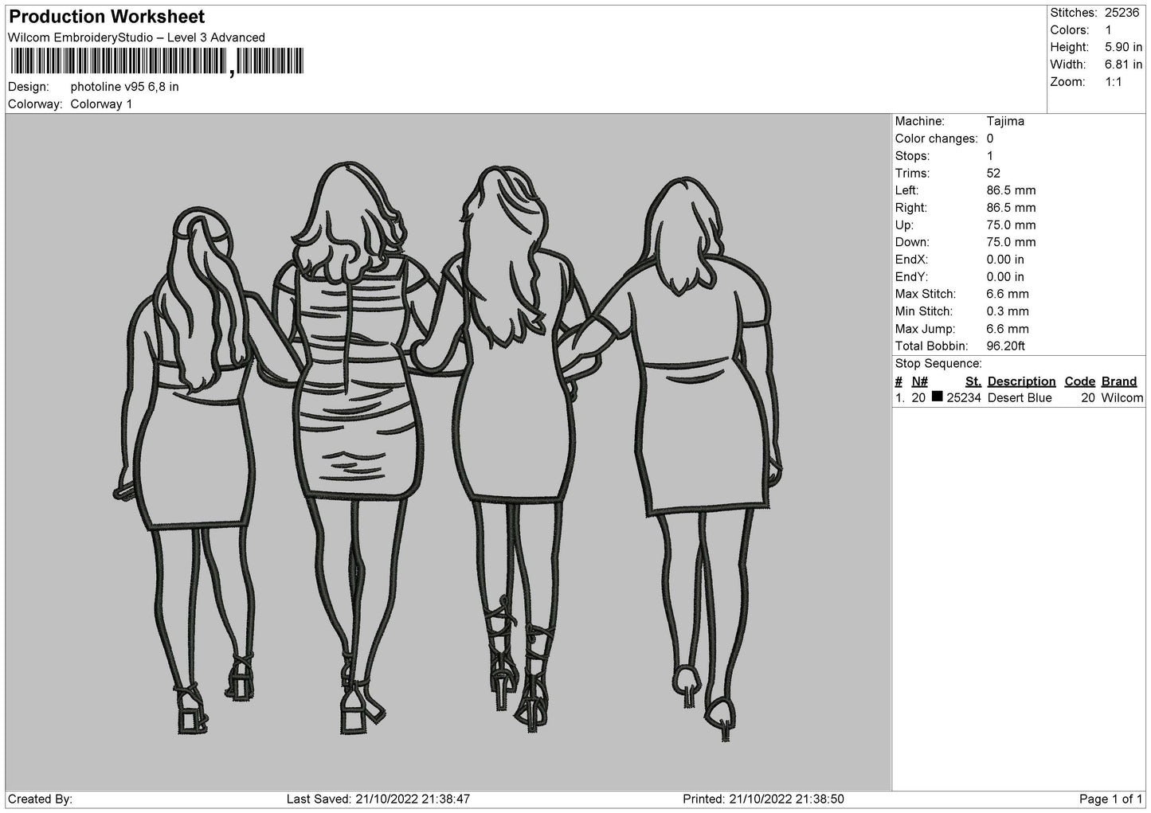Click the Created By label
This screenshot has width=1151, height=813.
(41, 799)
